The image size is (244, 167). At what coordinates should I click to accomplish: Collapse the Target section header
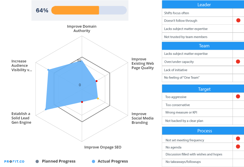[203, 89]
